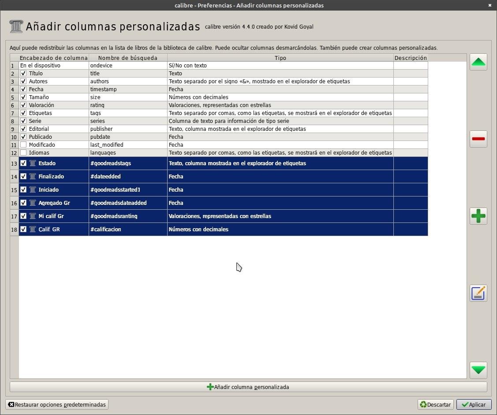Enable the Modificado column checkbox
Image resolution: width=497 pixels, height=415 pixels.
point(23,145)
